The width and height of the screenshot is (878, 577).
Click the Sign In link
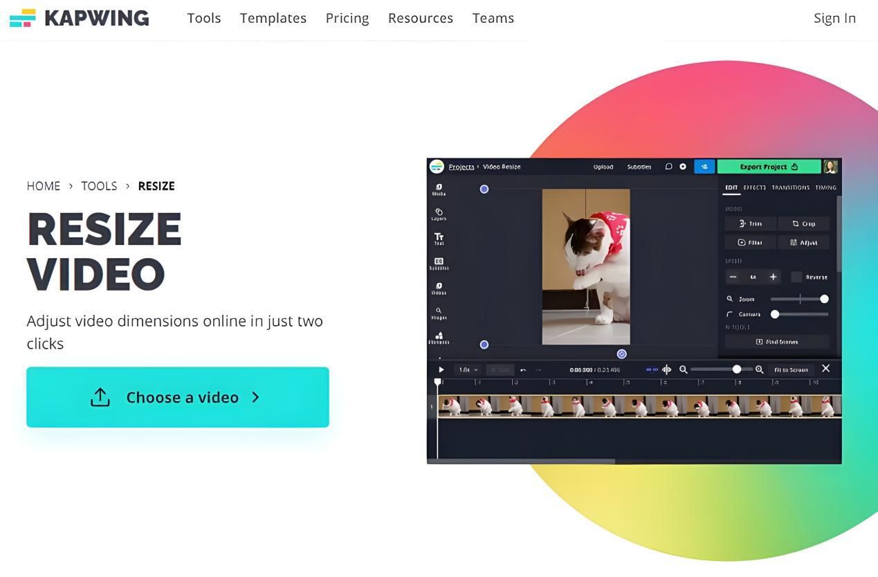[x=834, y=19]
